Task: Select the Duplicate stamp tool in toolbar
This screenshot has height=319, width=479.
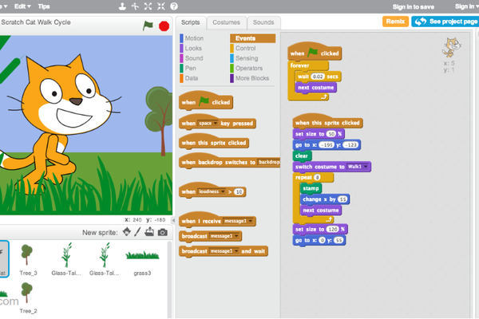Action: pos(122,6)
